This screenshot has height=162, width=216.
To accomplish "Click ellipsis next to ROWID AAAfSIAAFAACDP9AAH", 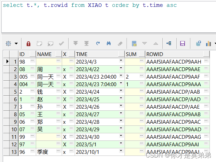I will (206, 60).
